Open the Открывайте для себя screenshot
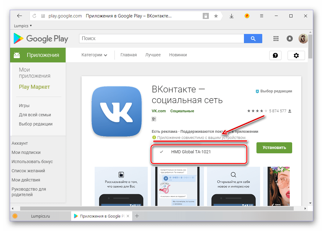323x231 pixels. click(x=233, y=186)
